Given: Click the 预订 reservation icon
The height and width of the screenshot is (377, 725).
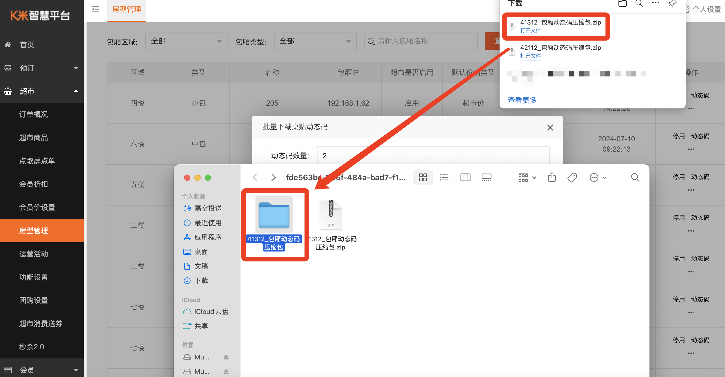Looking at the screenshot, I should [x=8, y=68].
